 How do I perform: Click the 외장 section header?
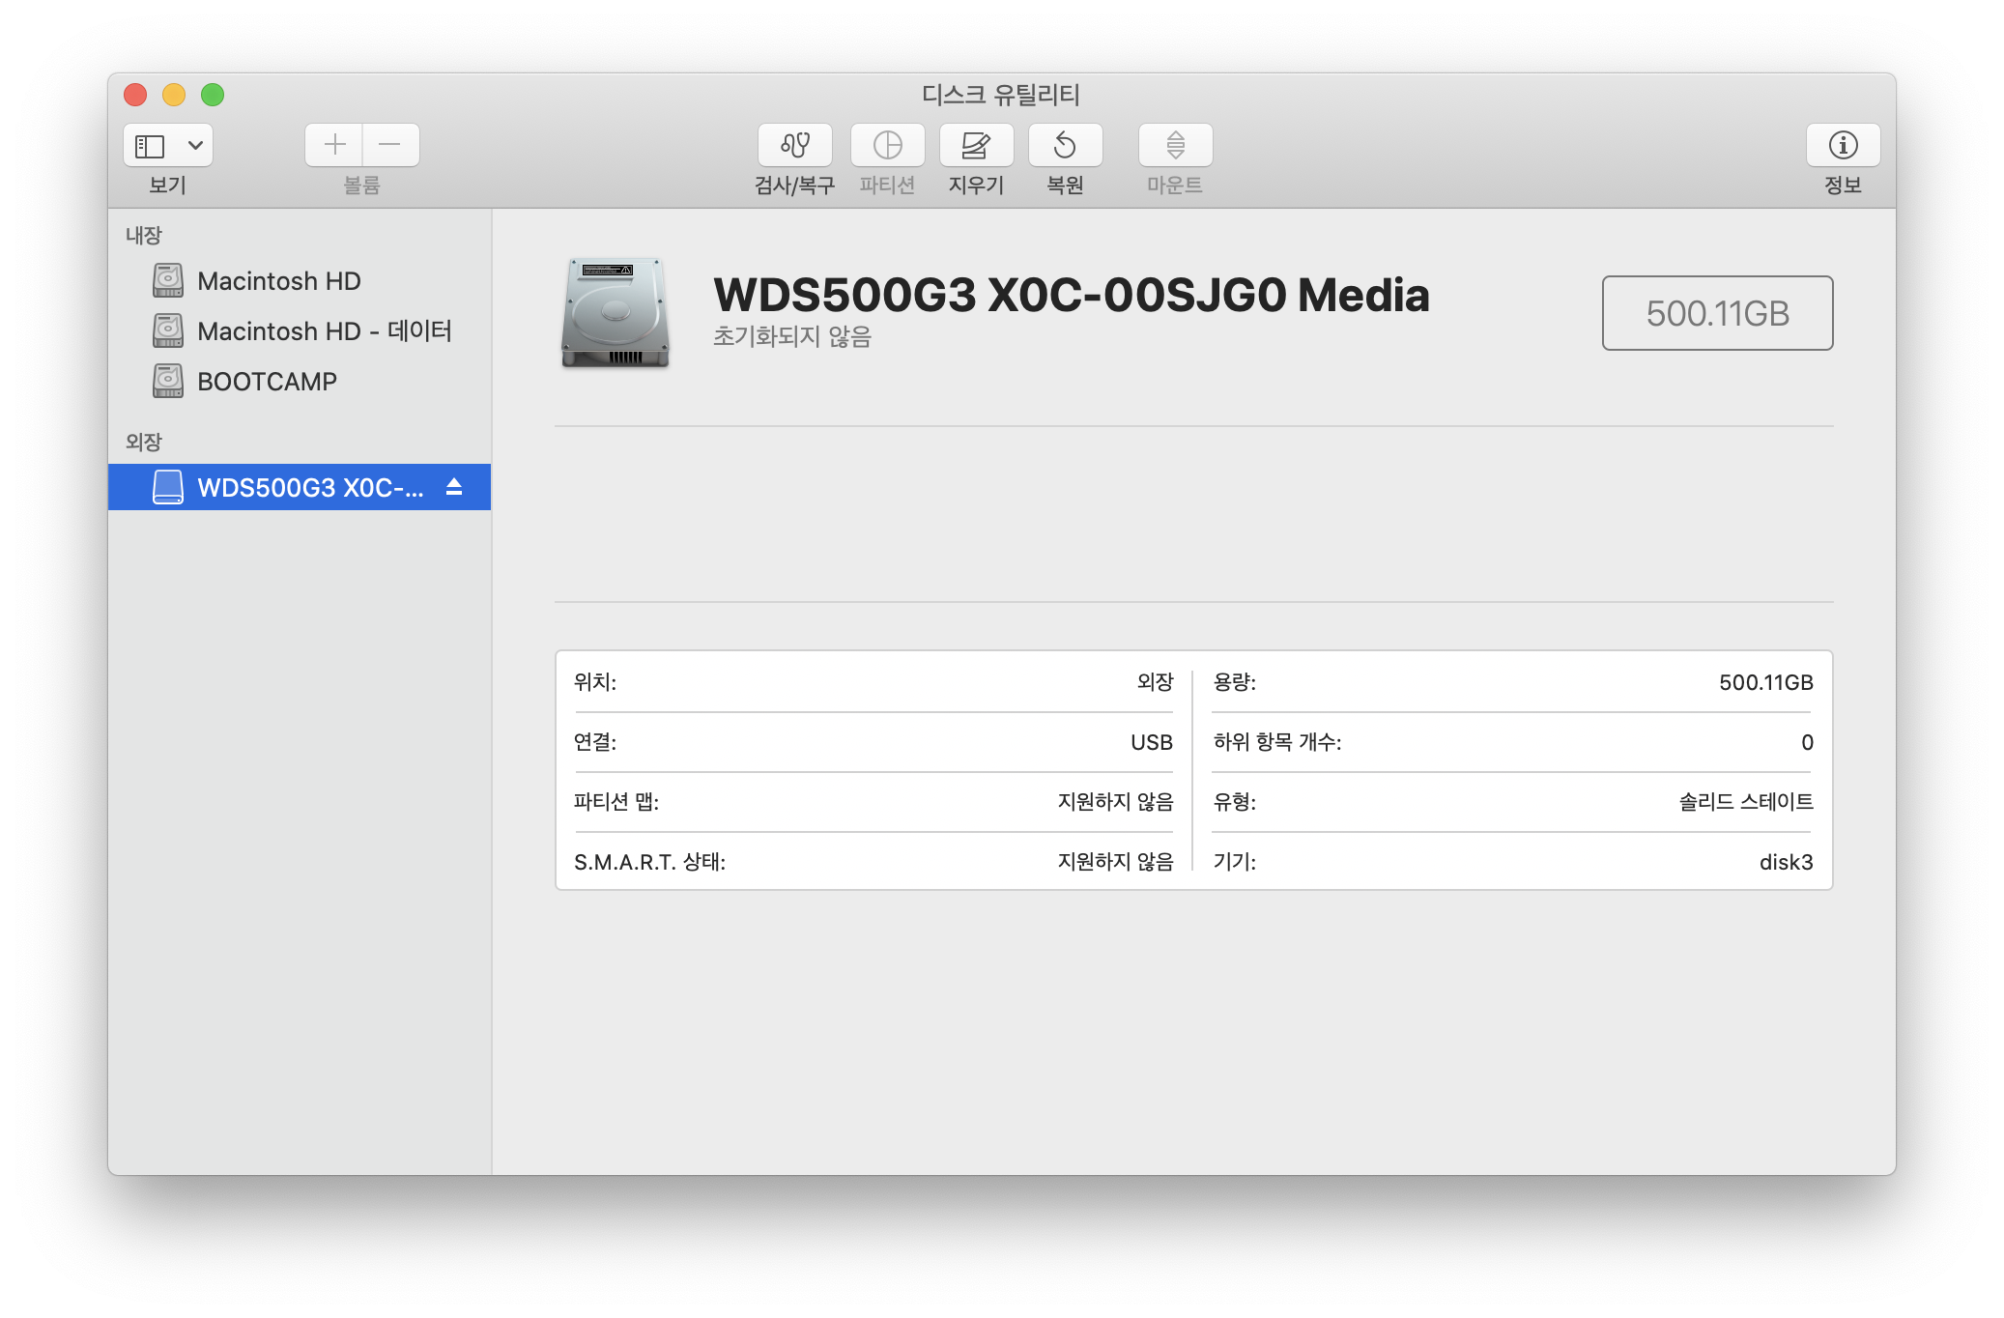click(144, 442)
